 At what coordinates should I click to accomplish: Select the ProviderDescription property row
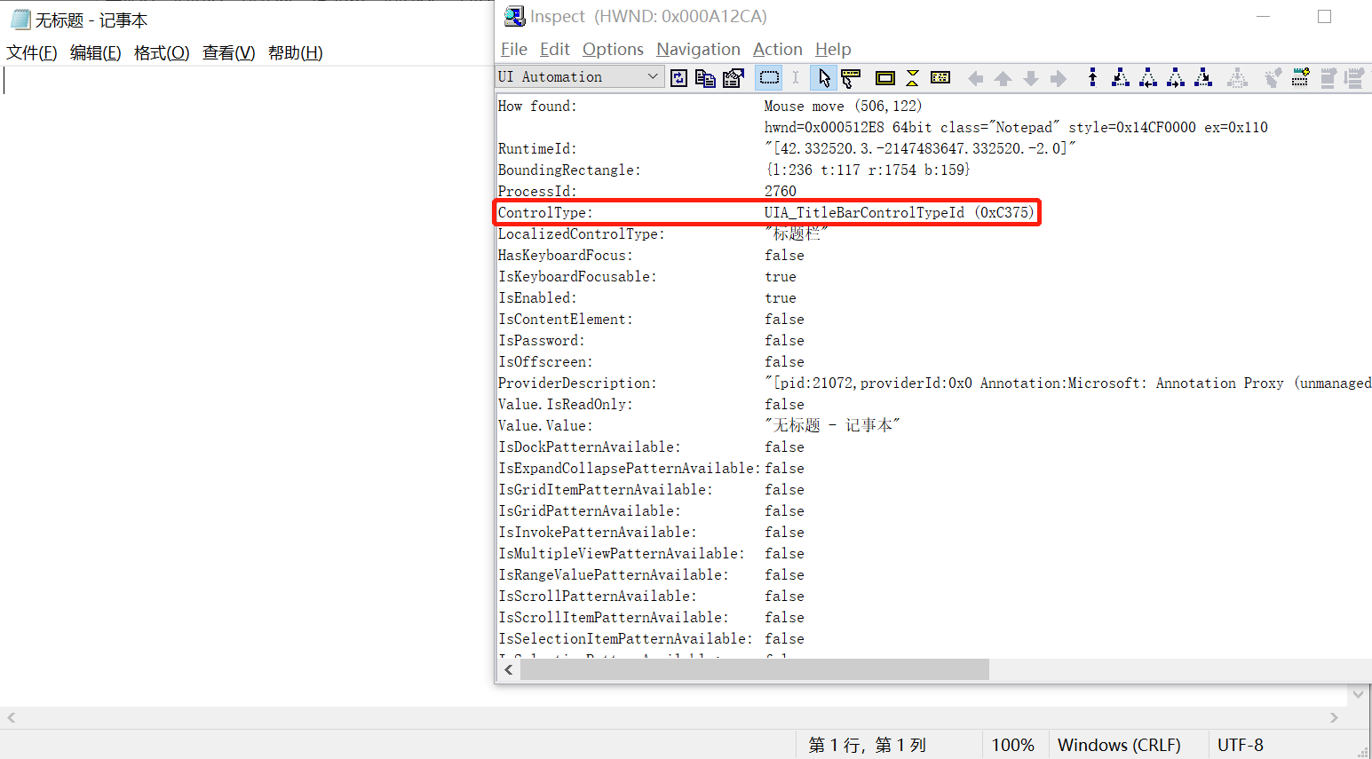click(934, 383)
